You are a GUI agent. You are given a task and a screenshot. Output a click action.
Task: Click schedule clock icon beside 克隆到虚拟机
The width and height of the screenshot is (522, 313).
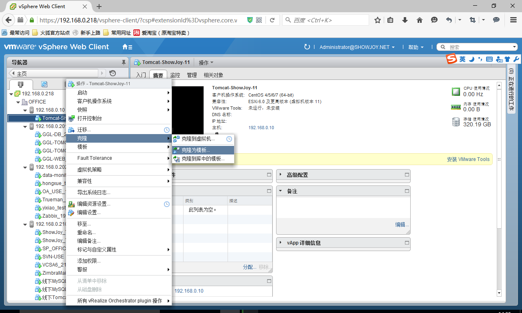pyautogui.click(x=229, y=139)
